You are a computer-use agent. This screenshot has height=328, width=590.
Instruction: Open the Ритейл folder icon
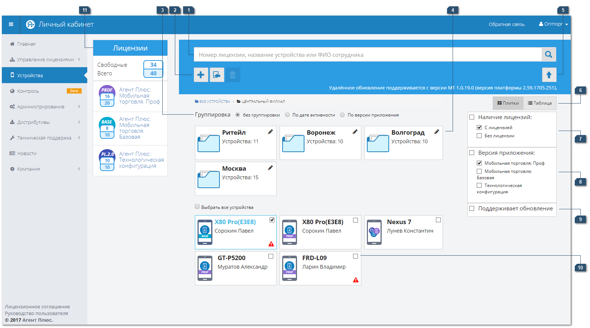pos(209,144)
